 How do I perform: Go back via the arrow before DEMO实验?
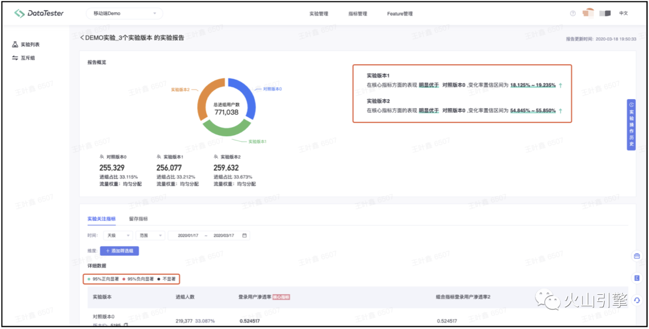[x=82, y=38]
